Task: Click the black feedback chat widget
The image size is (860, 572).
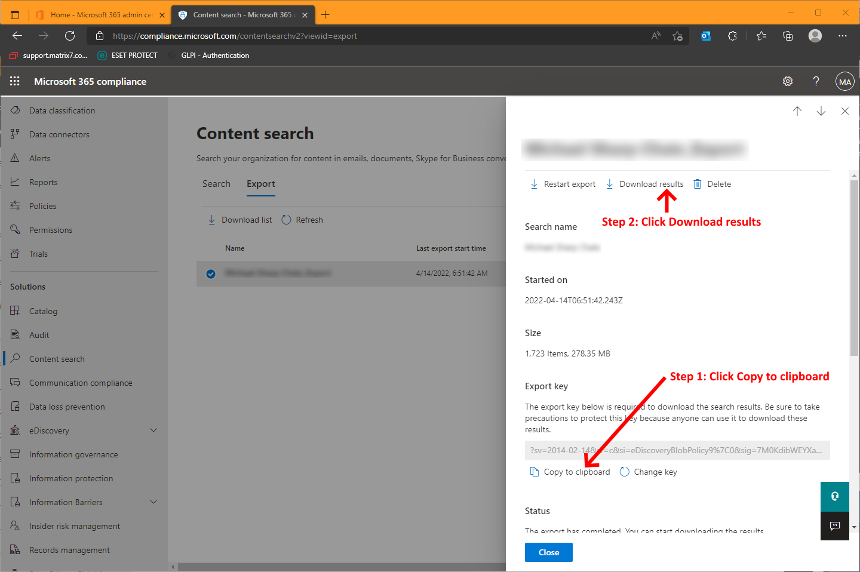Action: (835, 526)
